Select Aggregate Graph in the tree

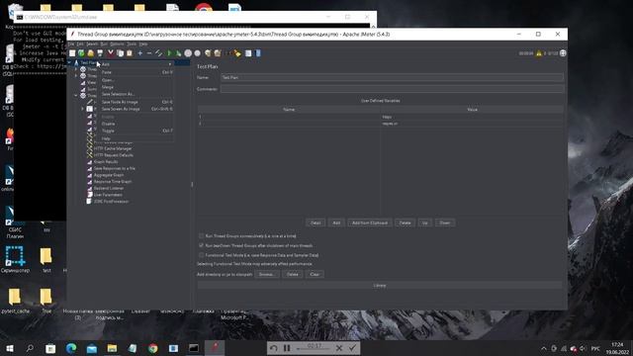point(109,175)
